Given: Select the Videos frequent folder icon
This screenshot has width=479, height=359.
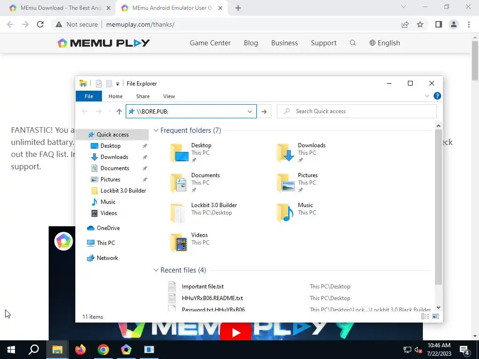Looking at the screenshot, I should 179,243.
